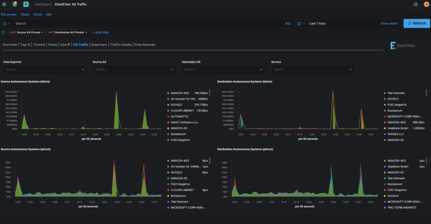This screenshot has width=431, height=224.
Task: Open the space selector D badge
Action: pyautogui.click(x=26, y=4)
